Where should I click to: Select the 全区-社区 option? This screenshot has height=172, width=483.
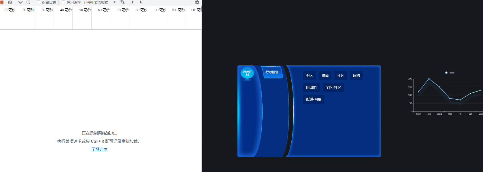coord(333,87)
